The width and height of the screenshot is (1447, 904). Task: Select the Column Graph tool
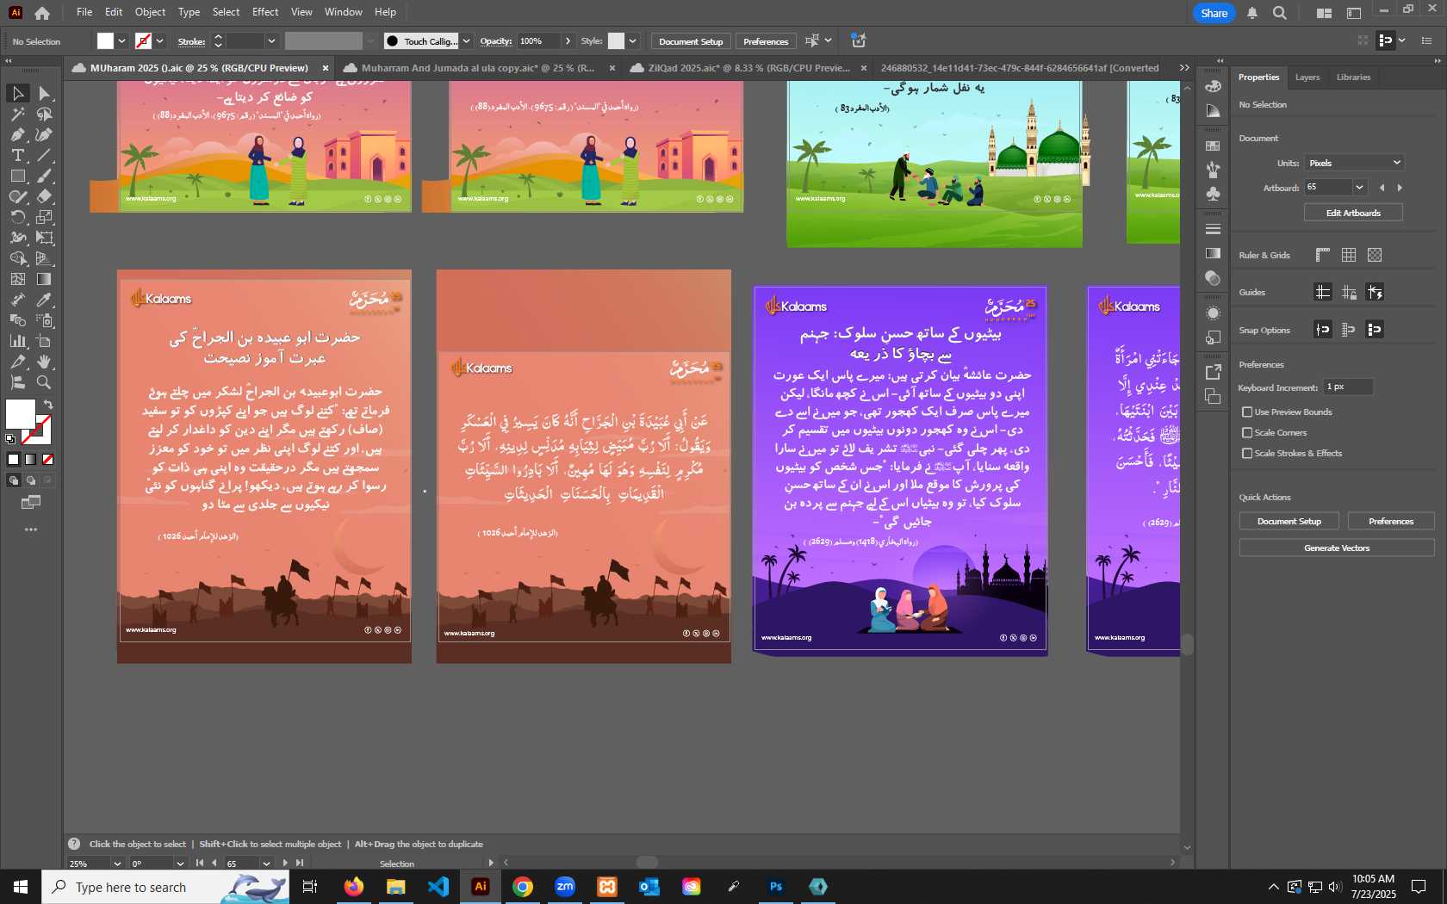[18, 341]
